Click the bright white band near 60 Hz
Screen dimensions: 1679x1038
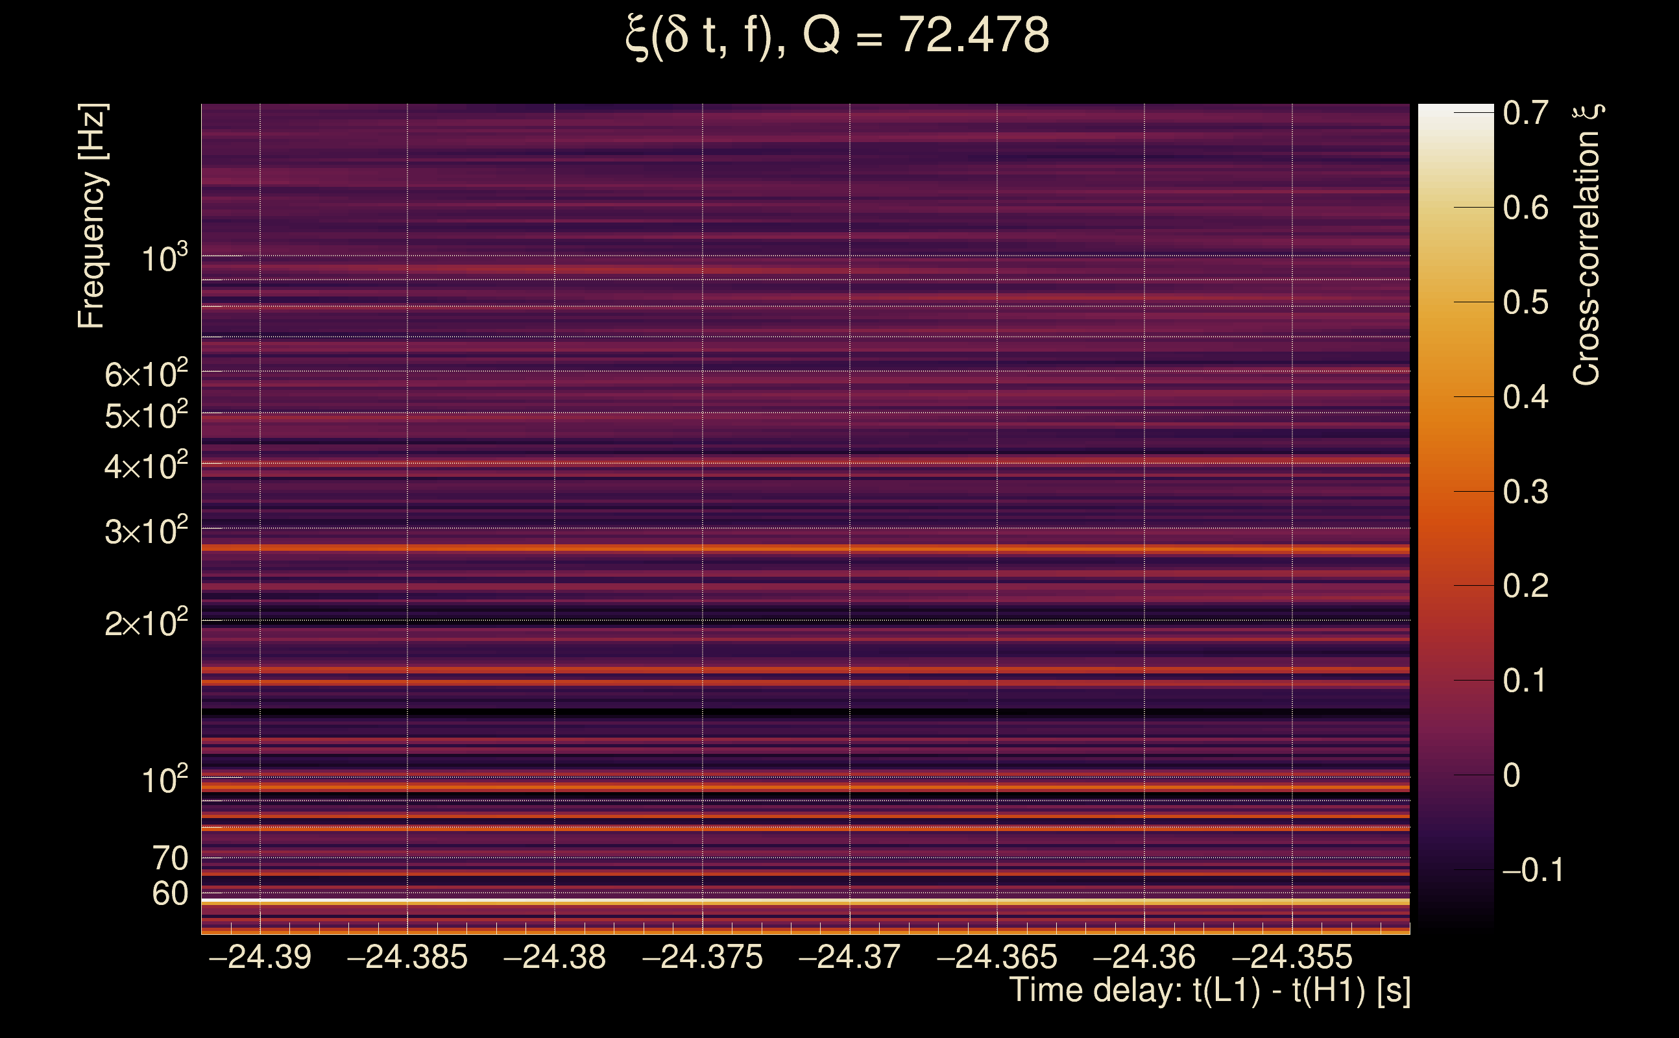(804, 901)
